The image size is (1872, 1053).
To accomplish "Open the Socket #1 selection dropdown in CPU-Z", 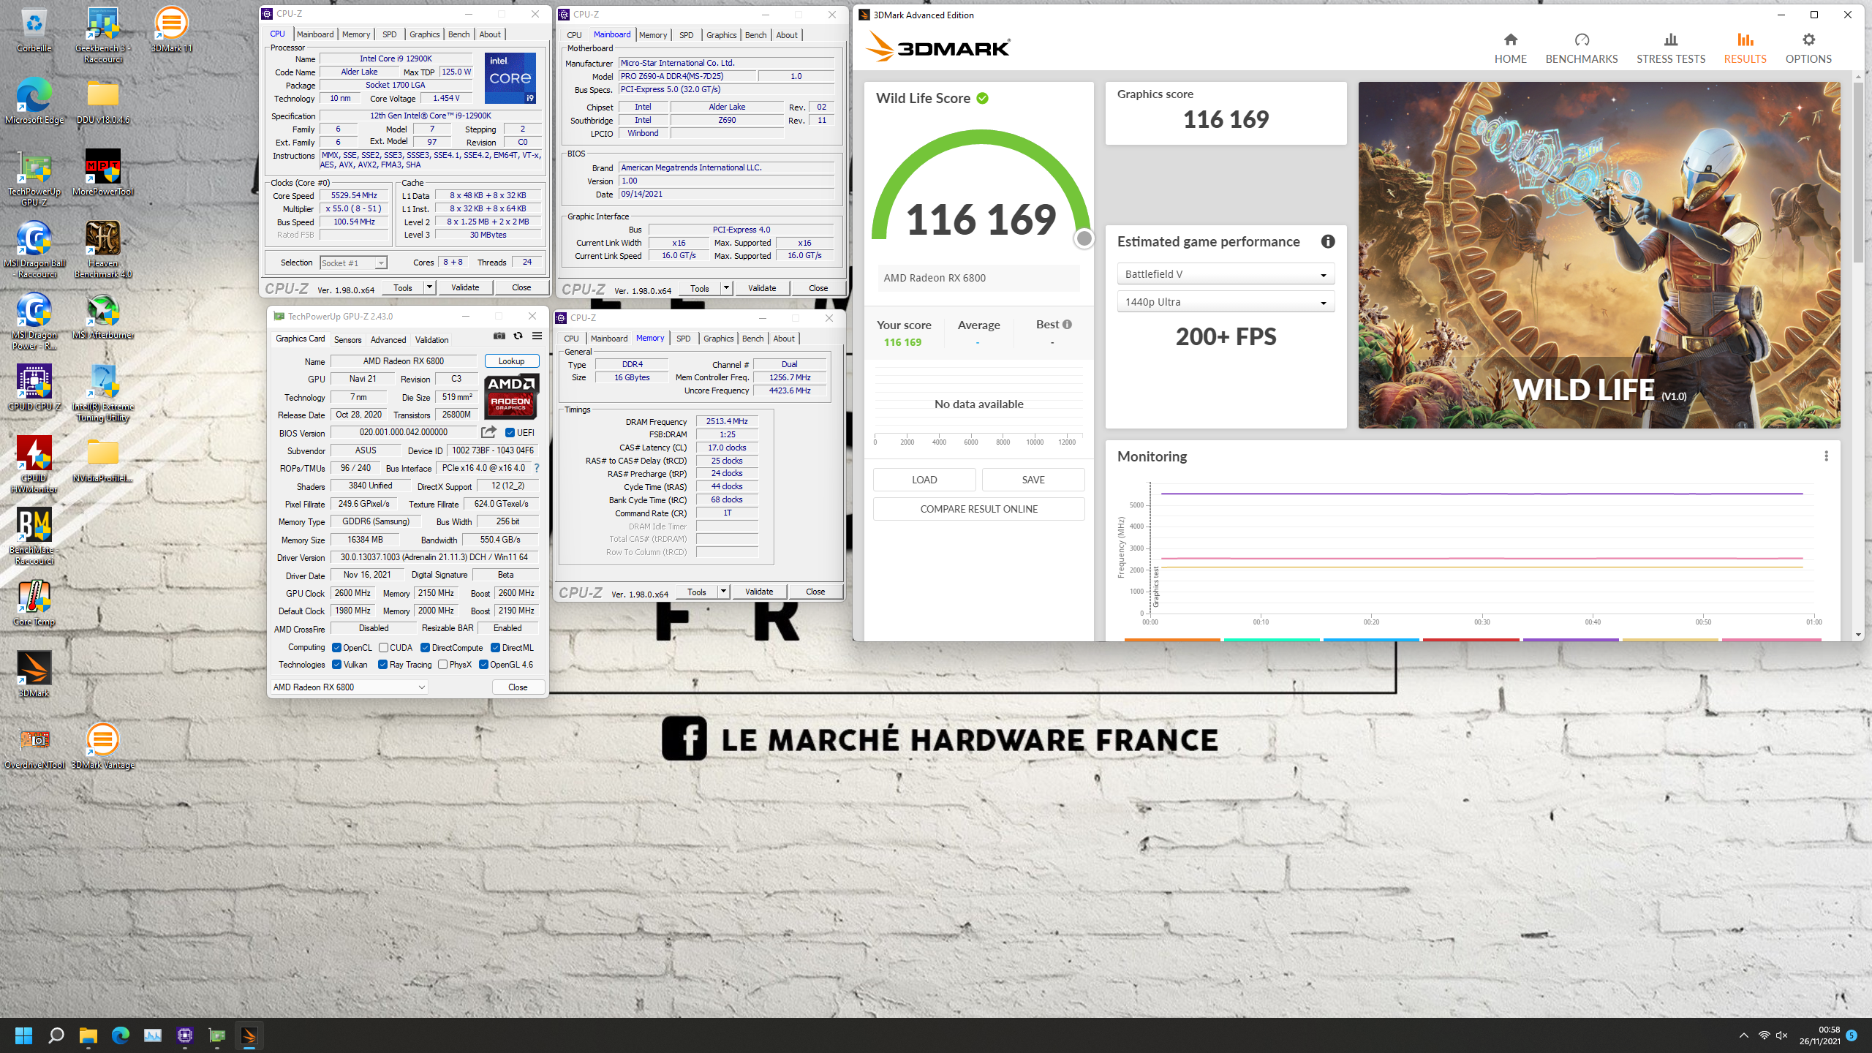I will [353, 263].
